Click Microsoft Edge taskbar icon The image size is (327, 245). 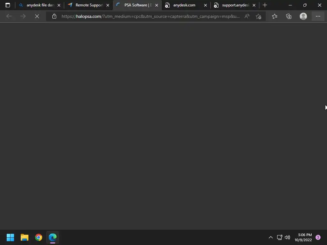click(53, 237)
